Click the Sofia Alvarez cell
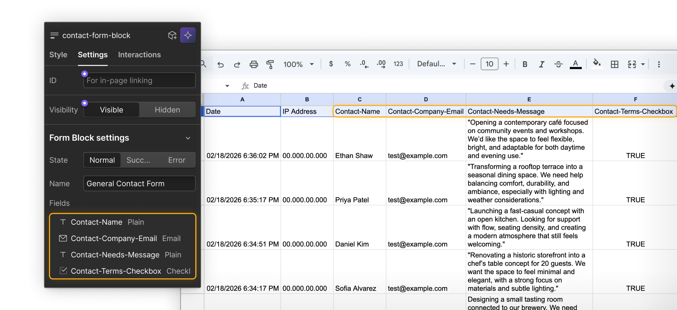The height and width of the screenshot is (310, 677). 360,272
